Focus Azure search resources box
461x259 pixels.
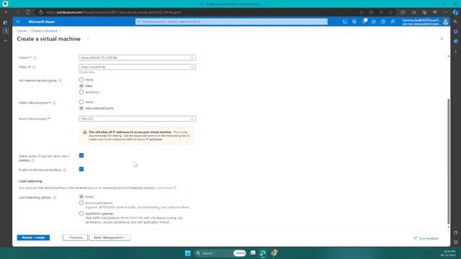pyautogui.click(x=231, y=22)
